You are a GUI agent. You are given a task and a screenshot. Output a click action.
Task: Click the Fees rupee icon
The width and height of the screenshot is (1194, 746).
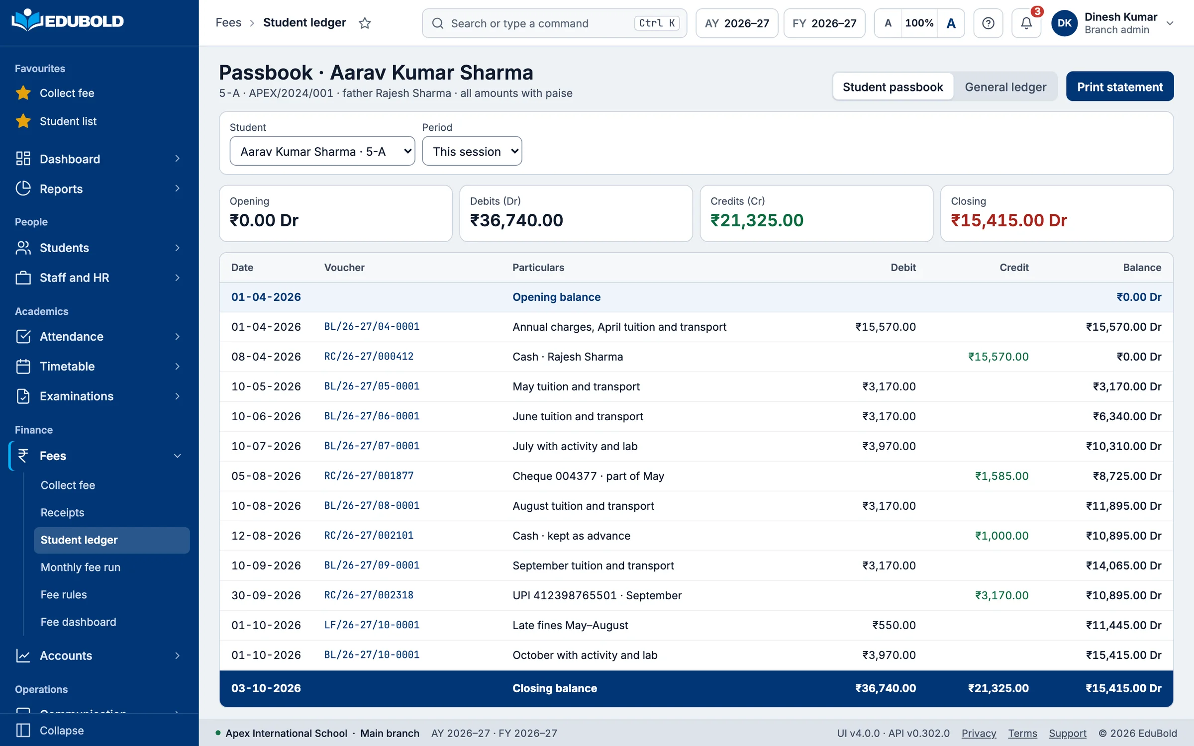click(23, 456)
